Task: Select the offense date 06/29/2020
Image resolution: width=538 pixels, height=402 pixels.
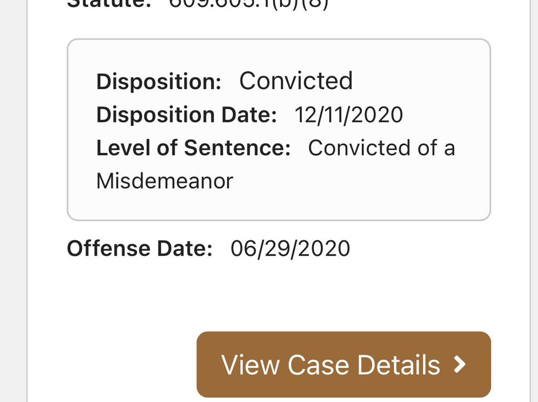Action: coord(290,248)
